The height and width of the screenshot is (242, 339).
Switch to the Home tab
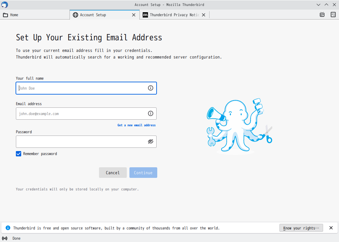pos(35,15)
